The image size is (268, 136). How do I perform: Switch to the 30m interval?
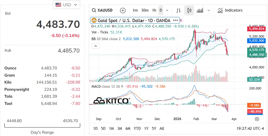[145, 11]
